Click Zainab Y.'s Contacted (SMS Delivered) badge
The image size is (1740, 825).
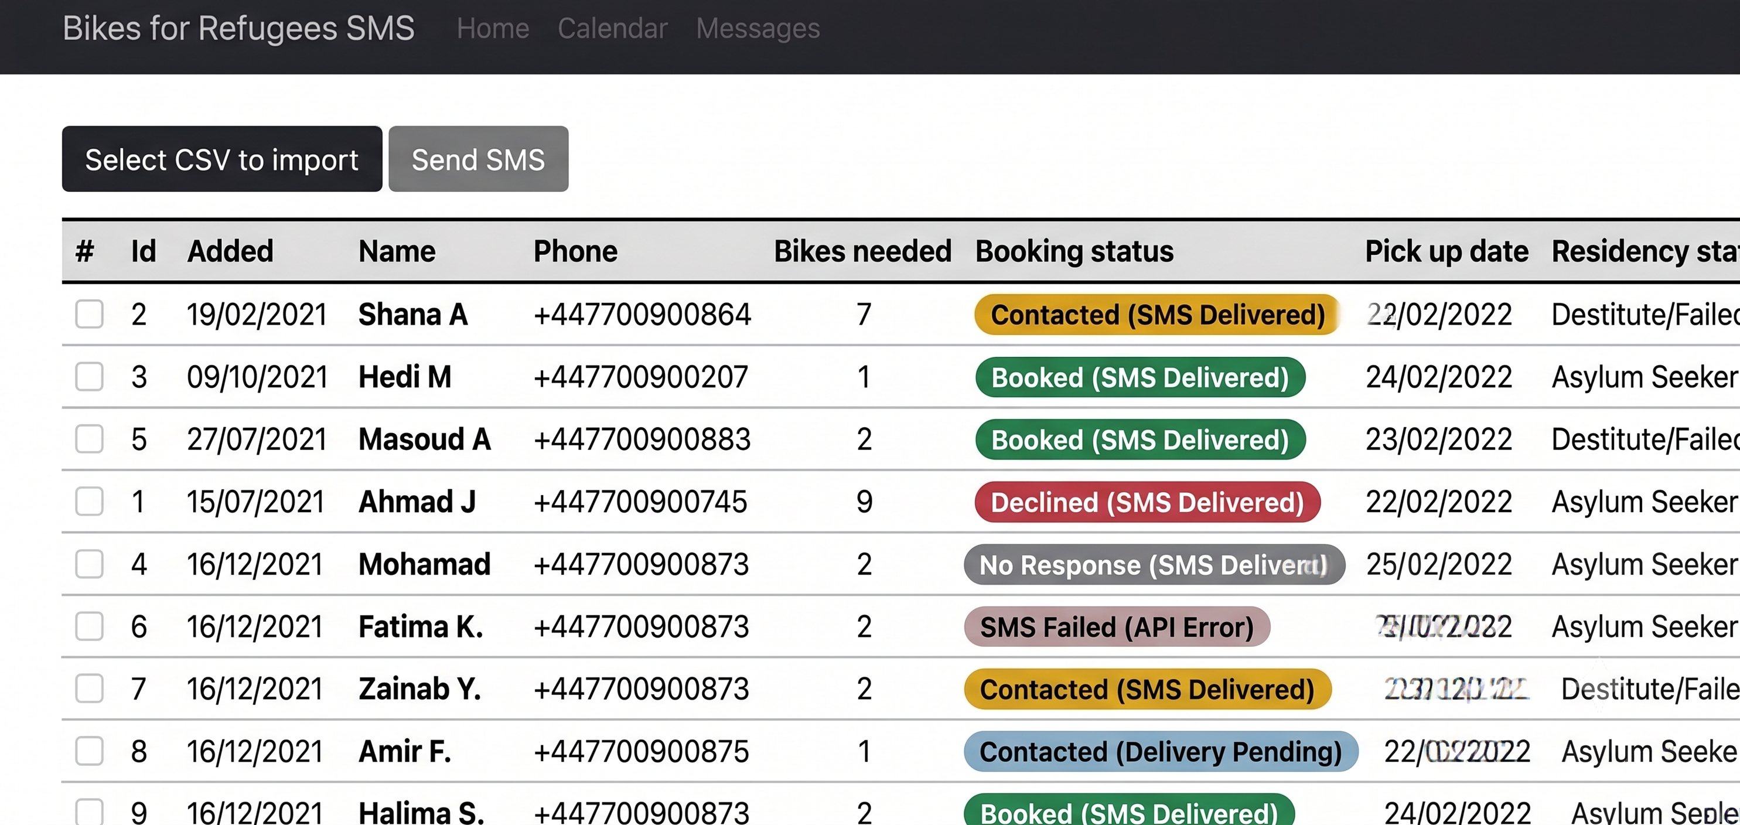[1148, 688]
